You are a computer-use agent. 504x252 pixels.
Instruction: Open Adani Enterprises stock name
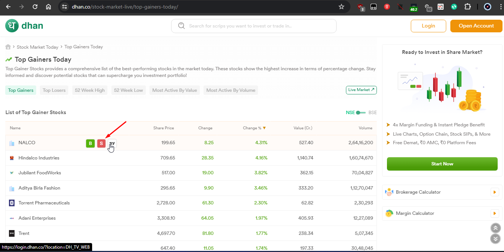pos(37,218)
